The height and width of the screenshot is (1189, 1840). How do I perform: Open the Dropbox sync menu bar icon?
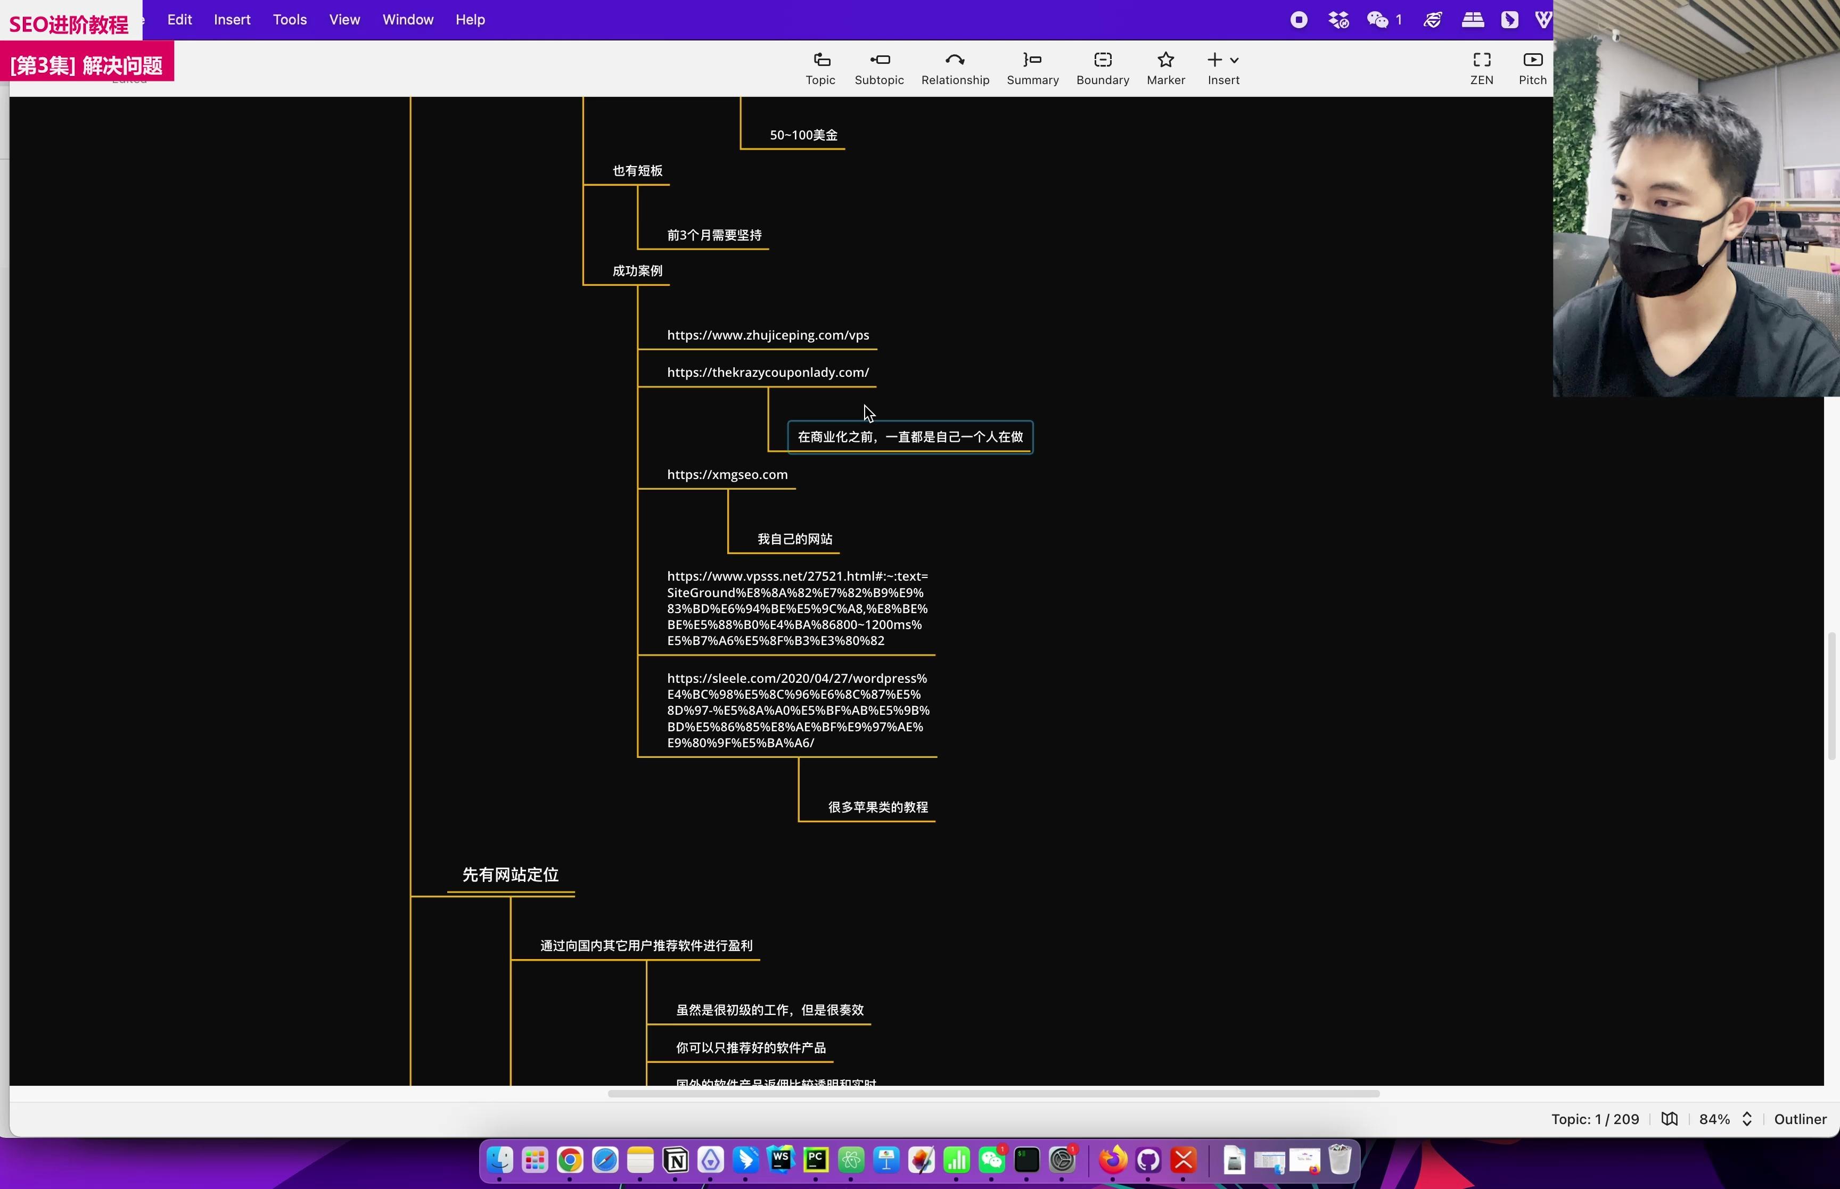pos(1338,20)
